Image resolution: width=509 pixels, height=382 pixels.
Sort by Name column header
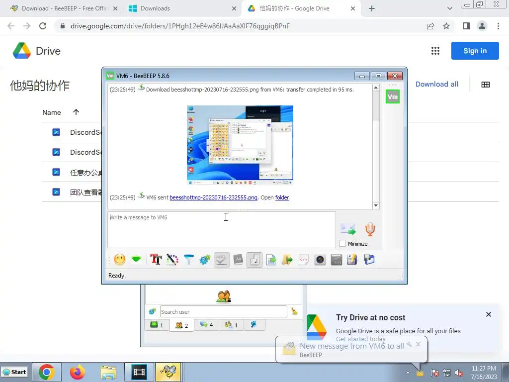click(x=52, y=112)
